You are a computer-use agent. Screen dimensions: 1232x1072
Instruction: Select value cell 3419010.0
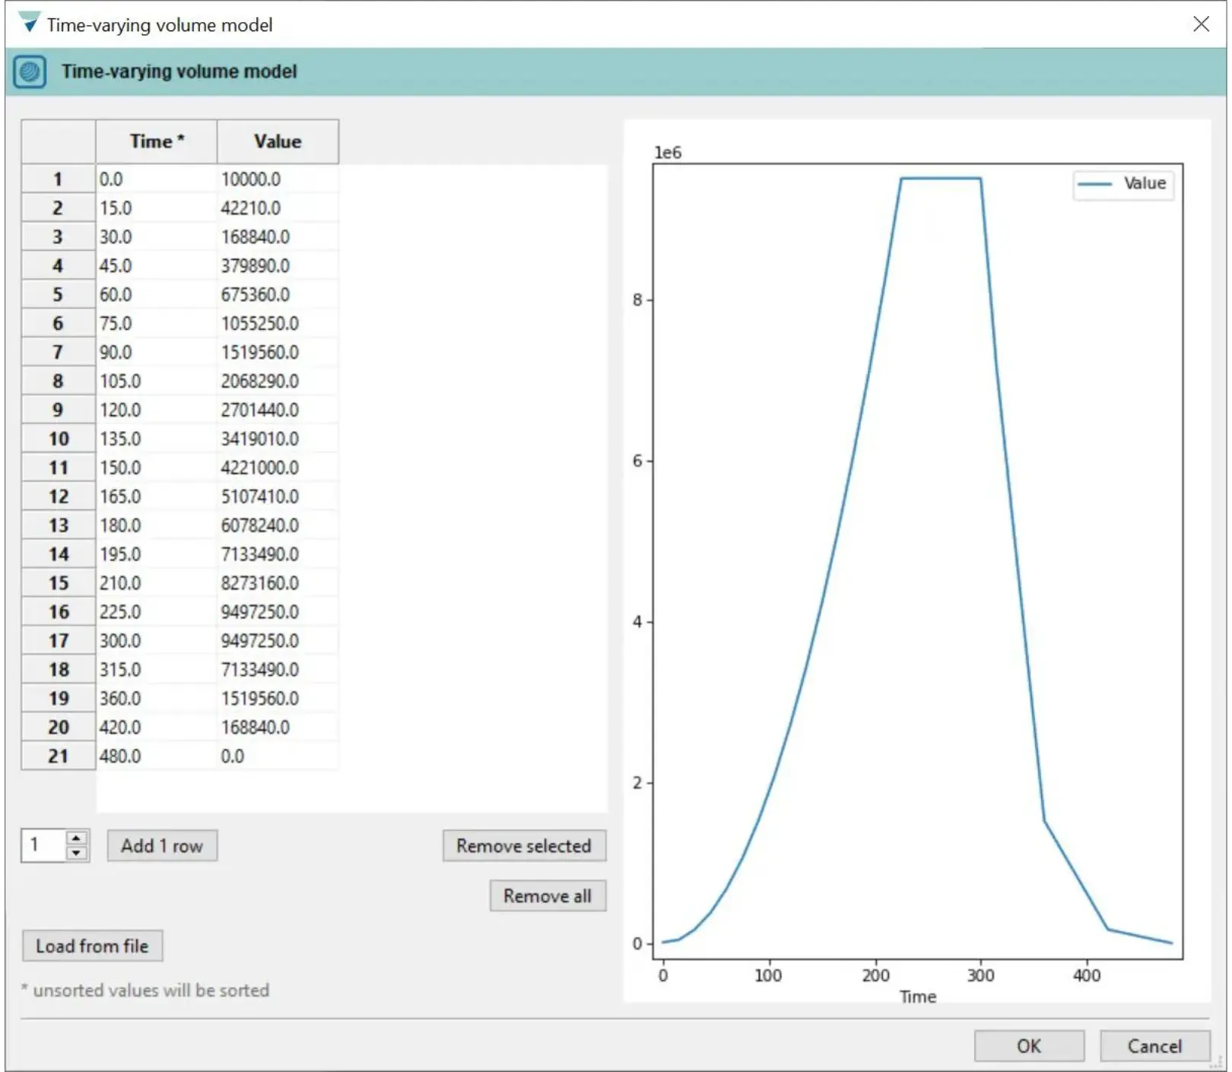coord(278,439)
